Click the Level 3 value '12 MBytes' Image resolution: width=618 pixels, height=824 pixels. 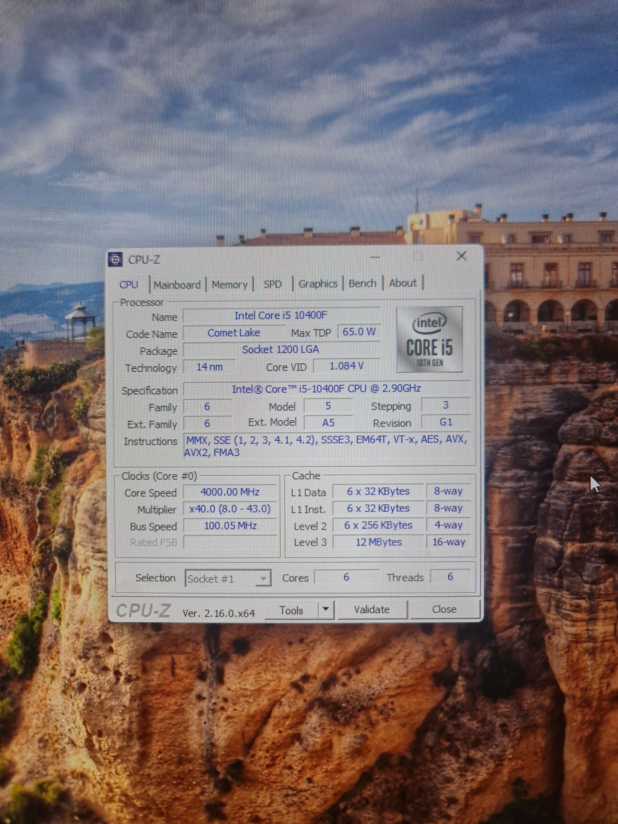(379, 542)
